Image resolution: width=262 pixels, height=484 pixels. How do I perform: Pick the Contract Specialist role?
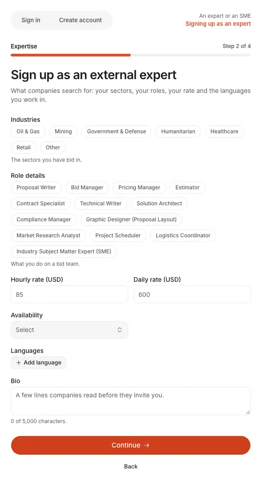(x=41, y=204)
